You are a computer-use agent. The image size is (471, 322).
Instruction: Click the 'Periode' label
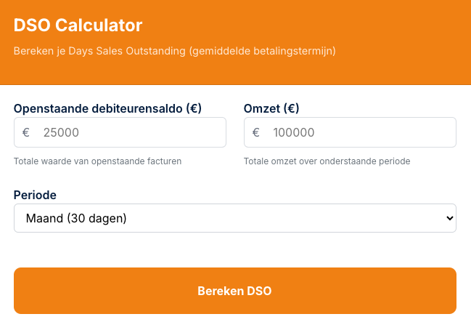point(35,195)
